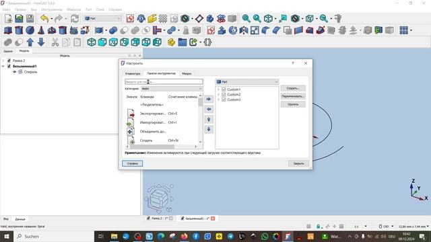This screenshot has height=242, width=431.
Task: Click the blue up arrow toolbar icon
Action: (x=30, y=42)
